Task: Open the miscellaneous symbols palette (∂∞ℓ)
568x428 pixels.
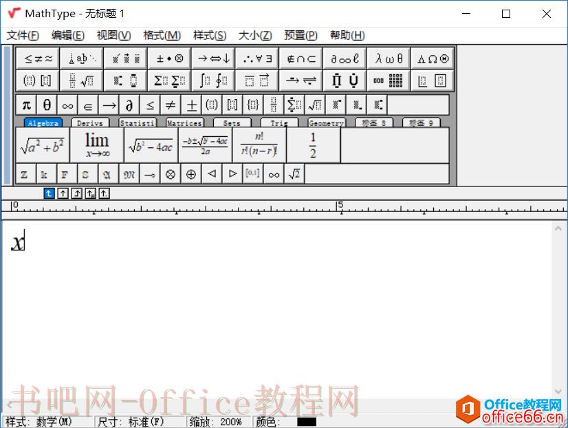Action: tap(345, 58)
